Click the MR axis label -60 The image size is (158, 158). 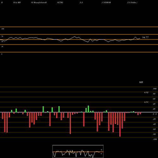[154, 129]
